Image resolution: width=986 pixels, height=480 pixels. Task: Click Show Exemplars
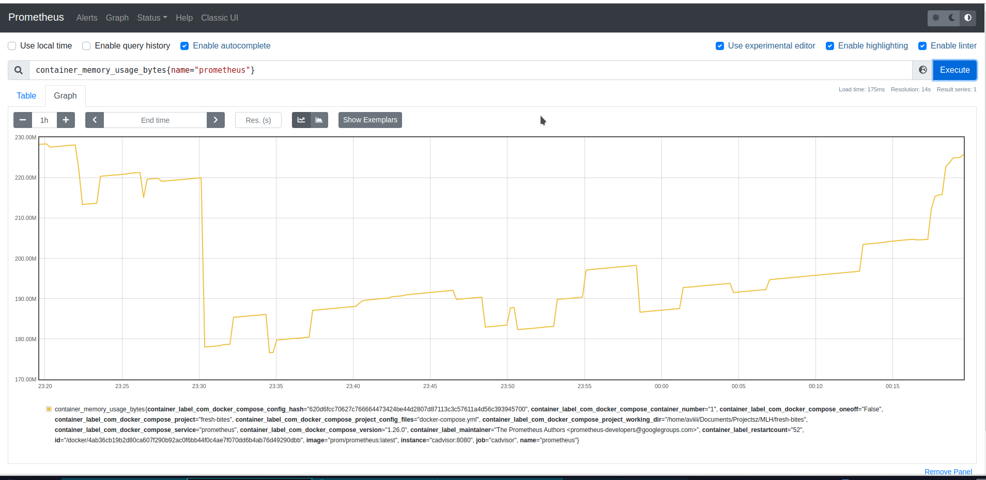click(370, 120)
